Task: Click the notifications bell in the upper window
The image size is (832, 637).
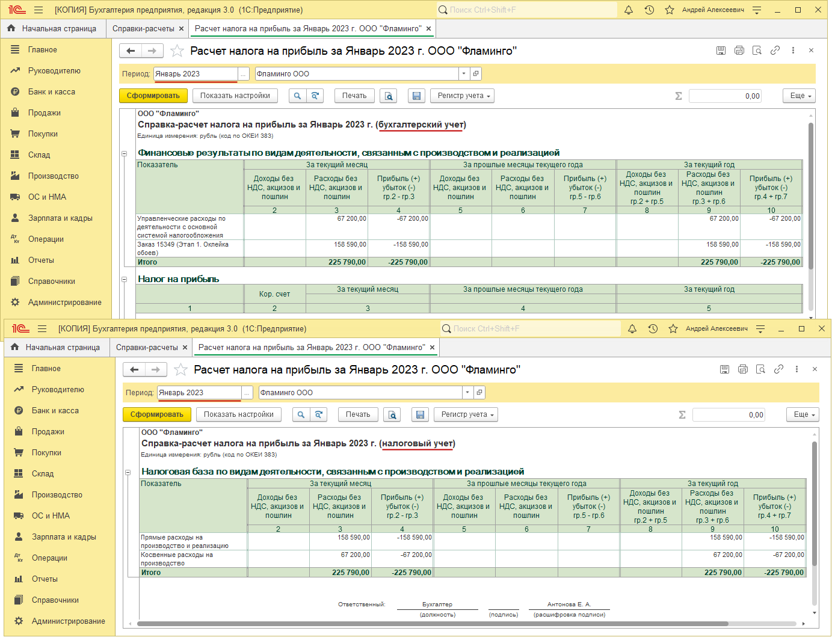Action: click(629, 10)
